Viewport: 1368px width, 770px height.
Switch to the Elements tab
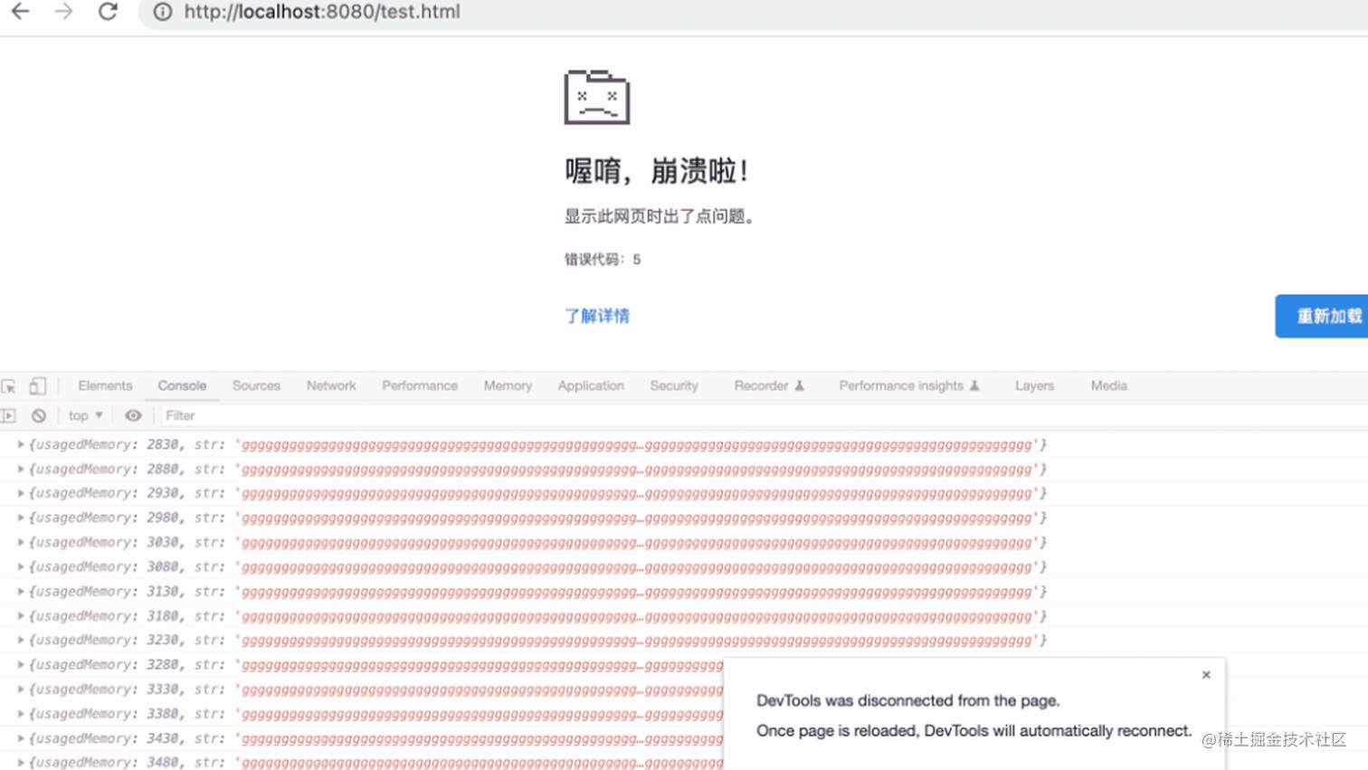(x=105, y=385)
